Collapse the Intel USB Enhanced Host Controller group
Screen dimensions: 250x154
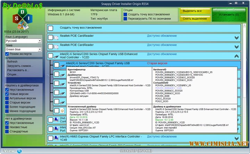point(237,56)
